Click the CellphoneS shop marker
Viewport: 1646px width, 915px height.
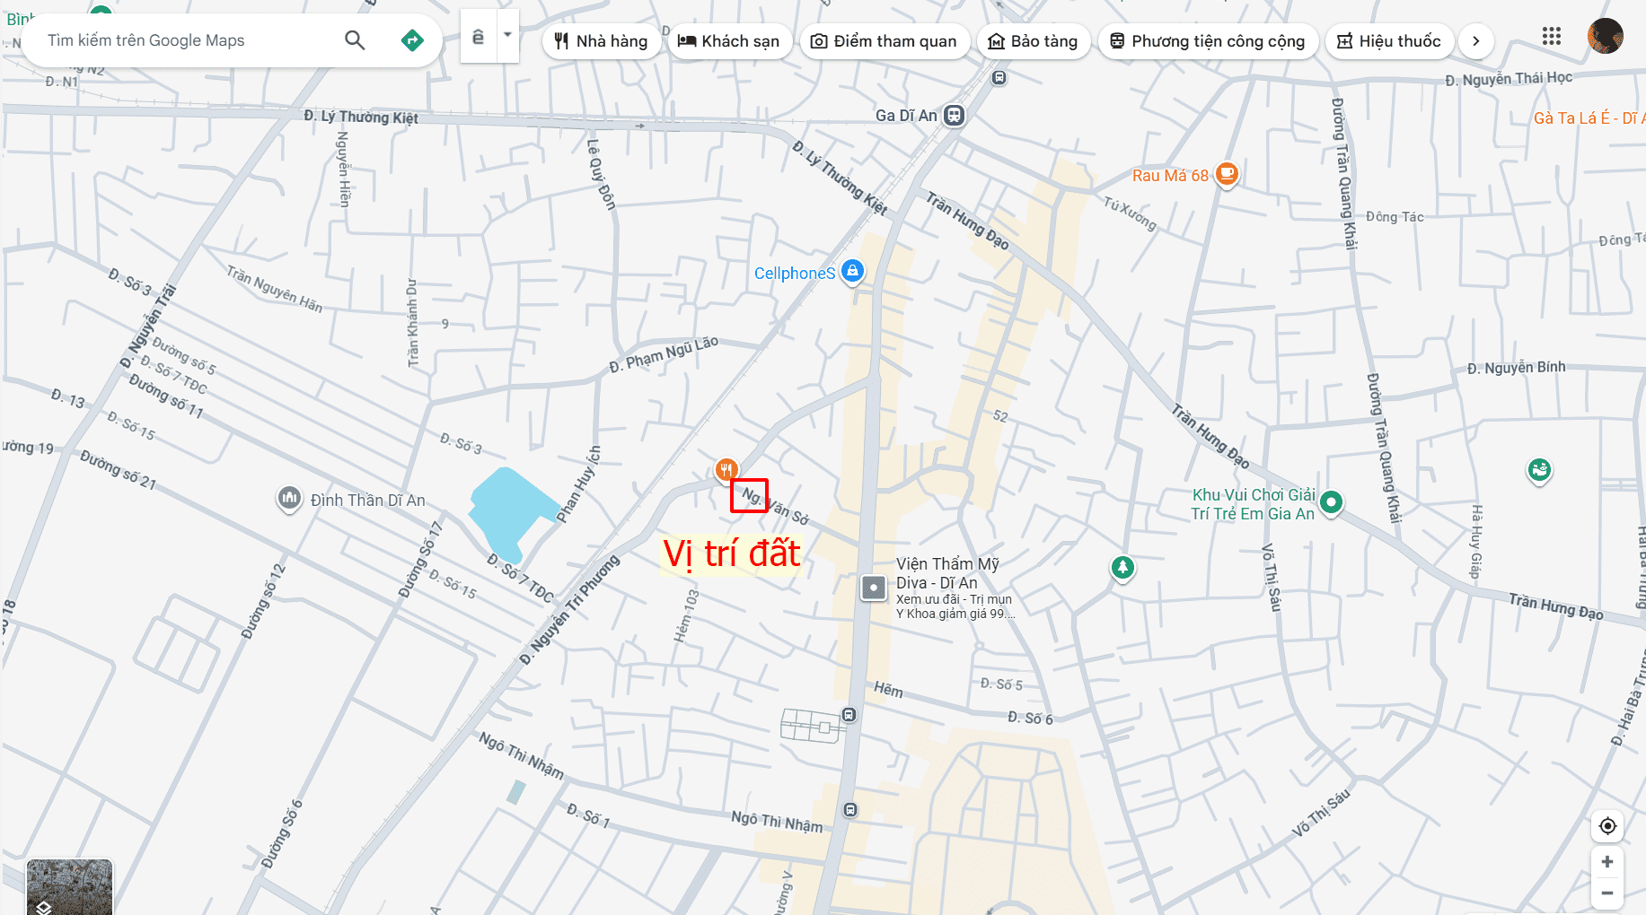[x=852, y=271]
